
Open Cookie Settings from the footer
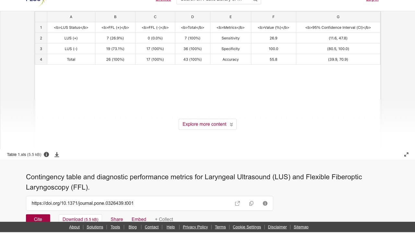tap(247, 227)
